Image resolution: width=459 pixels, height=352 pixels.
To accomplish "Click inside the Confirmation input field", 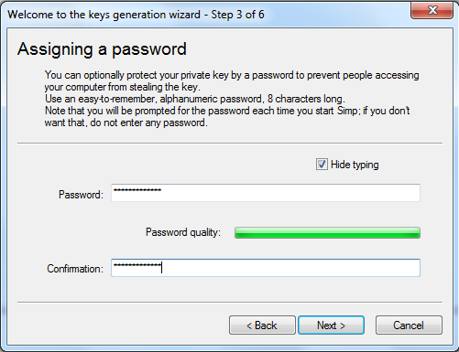I will (x=266, y=268).
